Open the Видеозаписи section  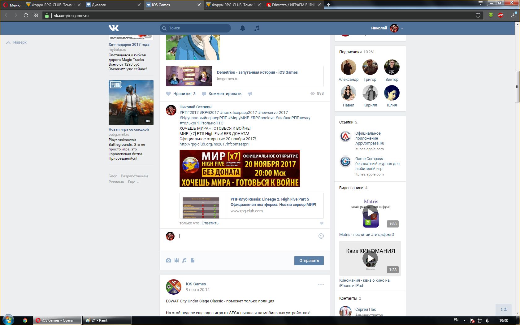(353, 188)
